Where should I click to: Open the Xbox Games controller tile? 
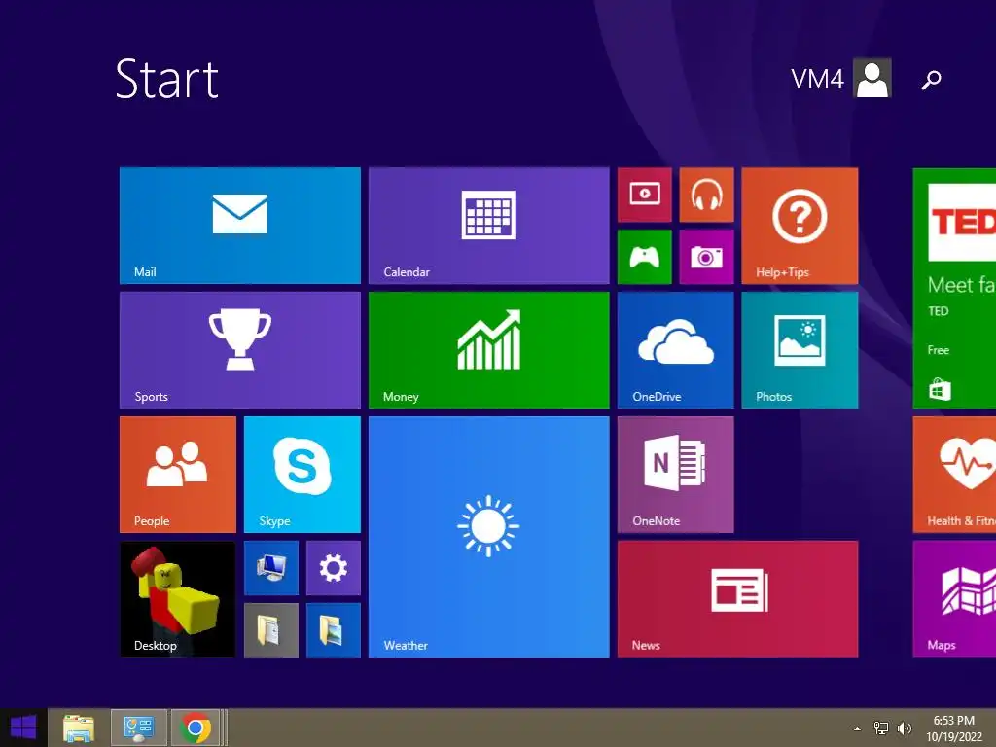pos(645,257)
